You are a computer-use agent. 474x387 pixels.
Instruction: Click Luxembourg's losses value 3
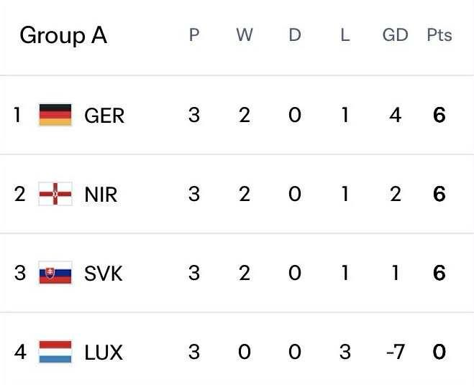tap(345, 352)
